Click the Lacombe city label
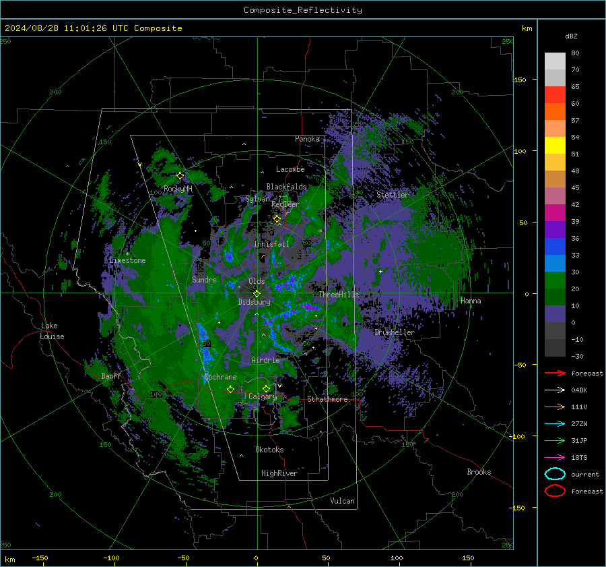Image resolution: width=606 pixels, height=567 pixels. point(290,169)
